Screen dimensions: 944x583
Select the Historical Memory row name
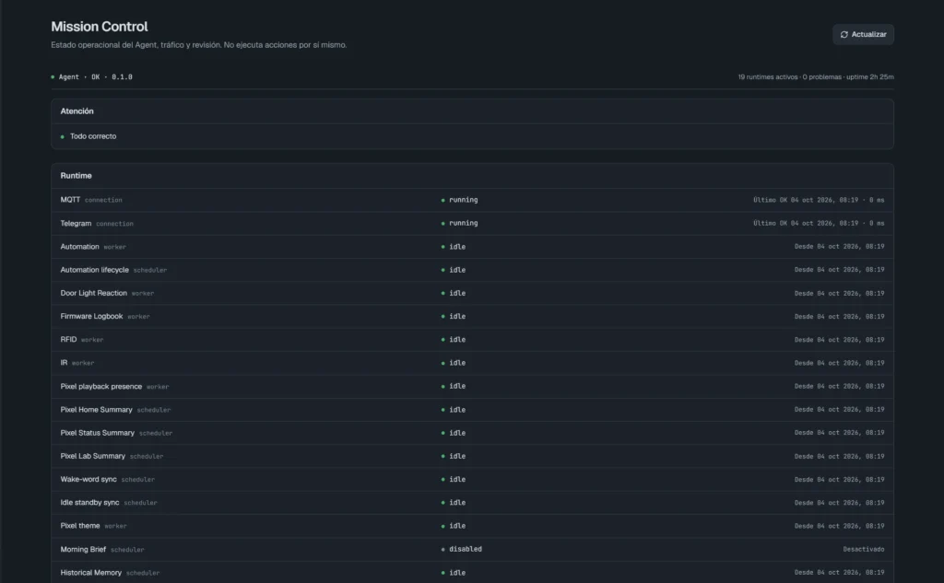click(x=91, y=573)
